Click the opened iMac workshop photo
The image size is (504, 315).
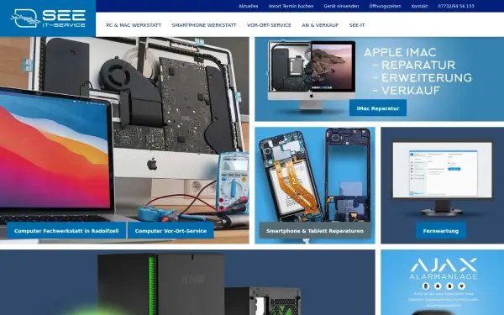click(124, 140)
